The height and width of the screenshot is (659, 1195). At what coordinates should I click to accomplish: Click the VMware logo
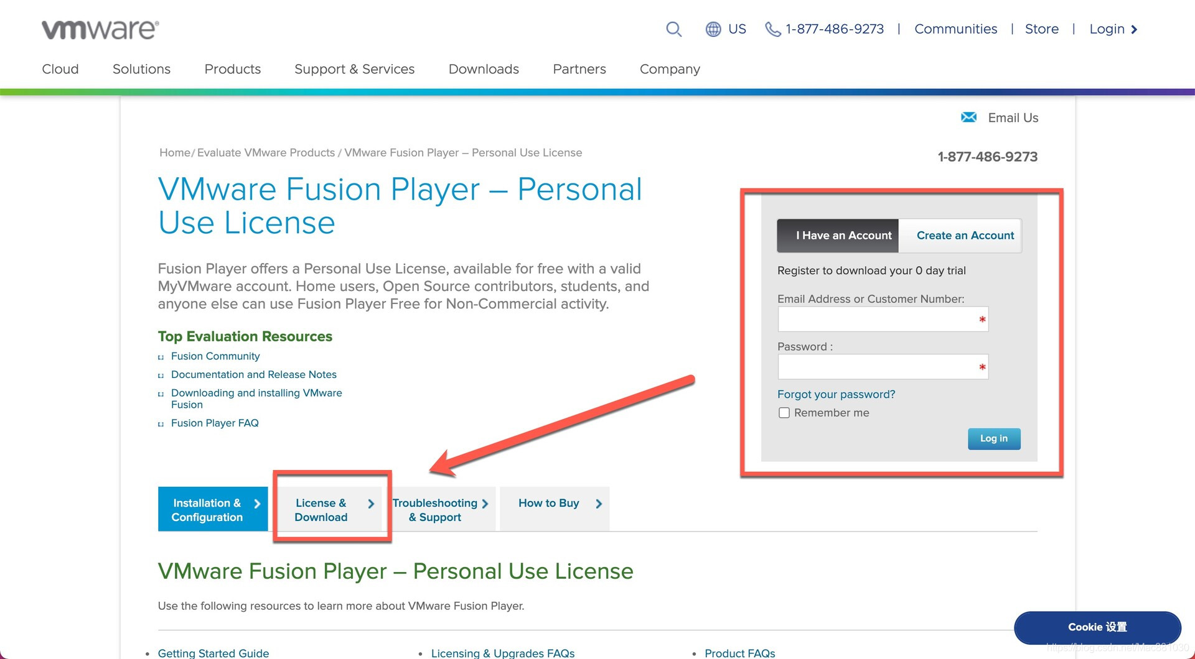point(100,29)
